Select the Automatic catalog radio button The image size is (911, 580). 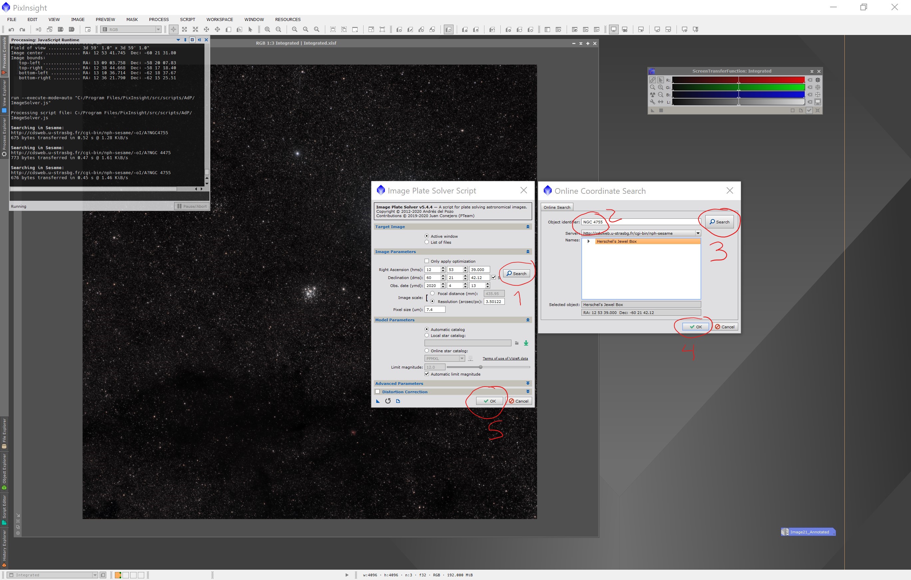pos(427,330)
